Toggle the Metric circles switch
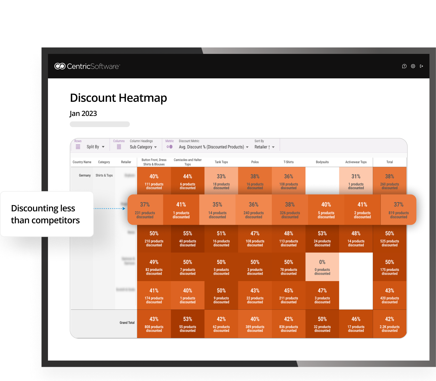 click(169, 147)
